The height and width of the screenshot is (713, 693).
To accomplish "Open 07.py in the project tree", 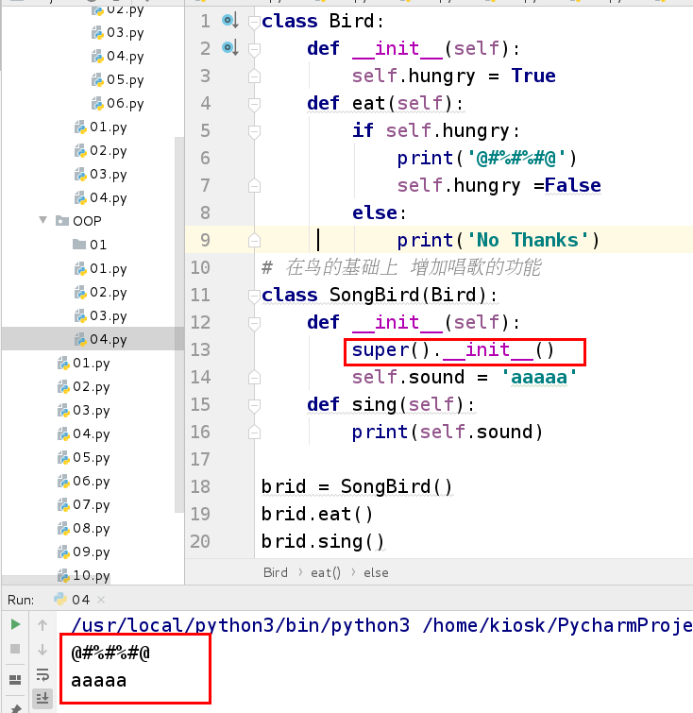I will click(x=84, y=504).
